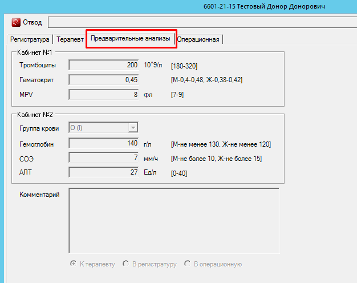This screenshot has height=283, width=357.
Task: Select the К терапевту radio button
Action: [x=73, y=264]
